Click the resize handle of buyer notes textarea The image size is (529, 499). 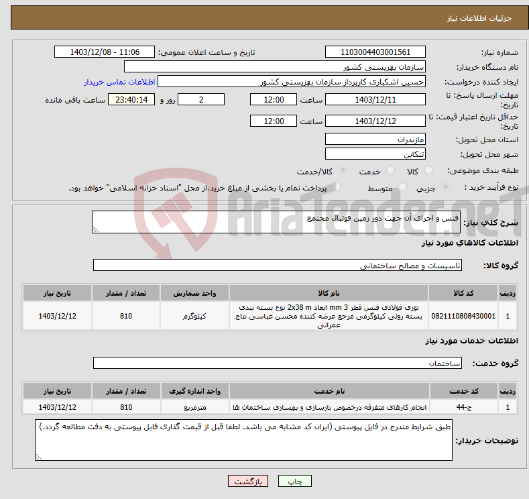(x=39, y=457)
